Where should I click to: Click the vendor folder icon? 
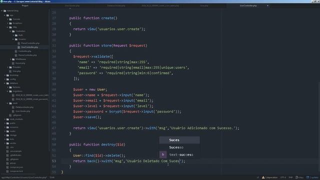(x=7, y=143)
